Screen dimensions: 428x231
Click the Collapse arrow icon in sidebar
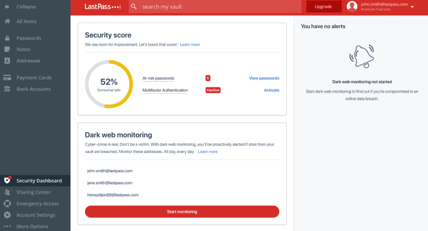point(7,7)
